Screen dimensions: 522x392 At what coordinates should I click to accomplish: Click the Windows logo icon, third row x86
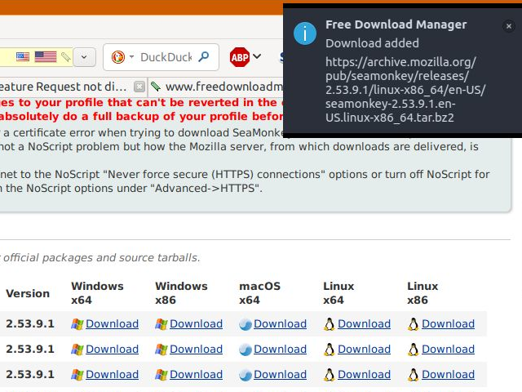pos(161,375)
